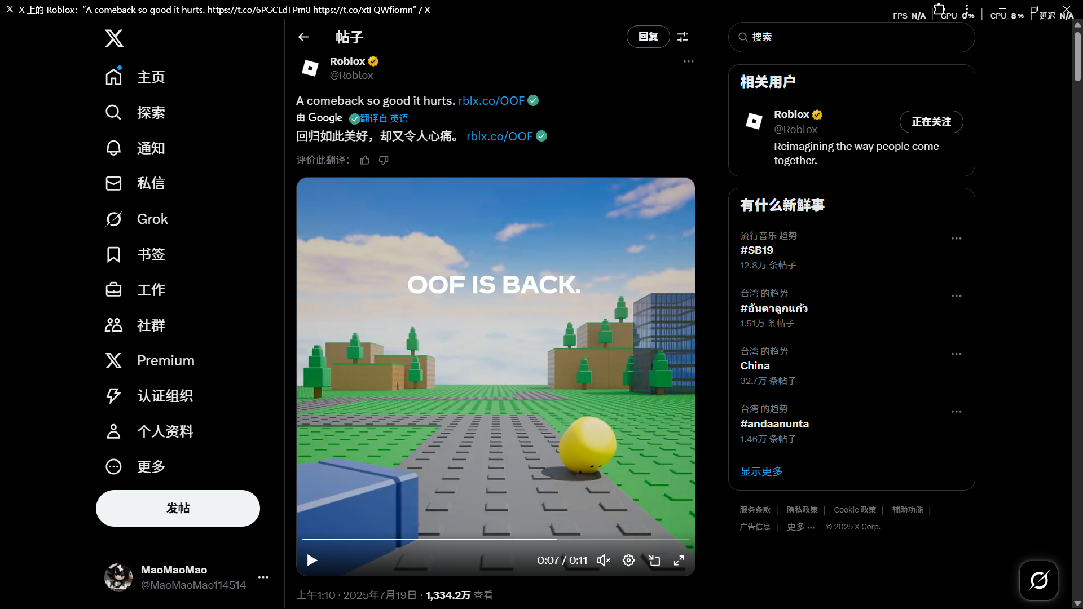
Task: Click the More (更多) circle icon
Action: click(x=113, y=466)
